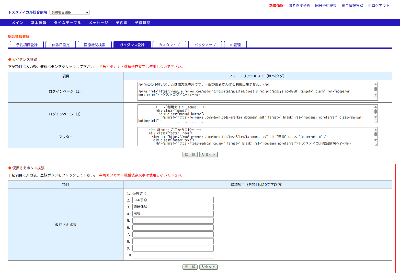Click リセット button under 仮押さえ拡張 table
The image size is (400, 275).
coord(208,267)
